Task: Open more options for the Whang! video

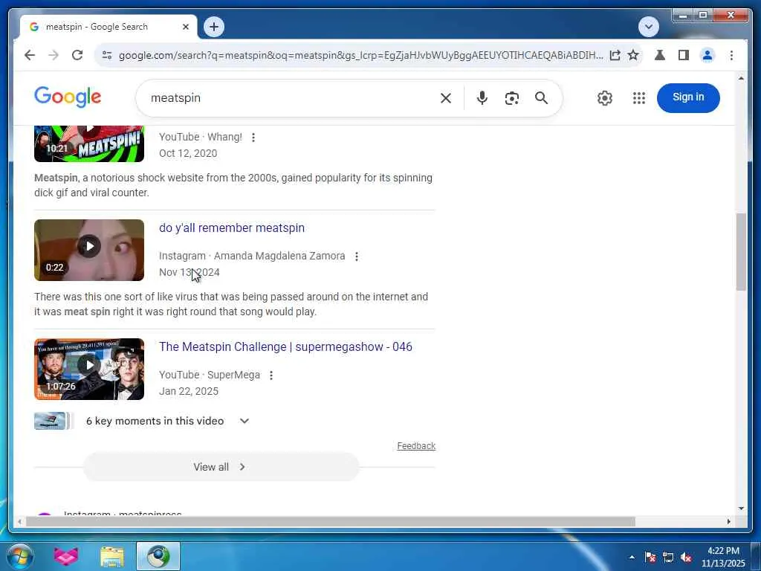Action: tap(253, 138)
